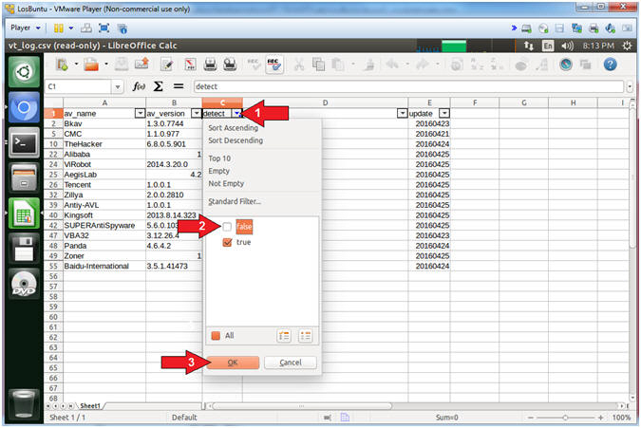This screenshot has width=641, height=428.
Task: Expand the formula bar input line
Action: coord(630,86)
